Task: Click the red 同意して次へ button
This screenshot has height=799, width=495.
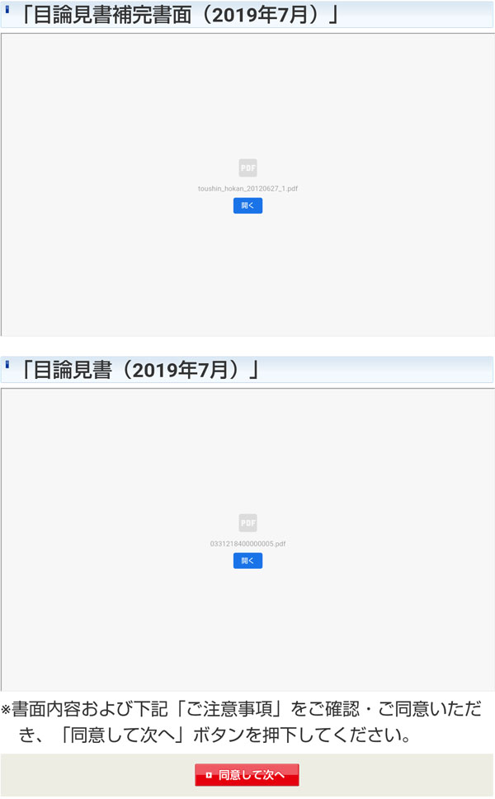Action: point(247,775)
